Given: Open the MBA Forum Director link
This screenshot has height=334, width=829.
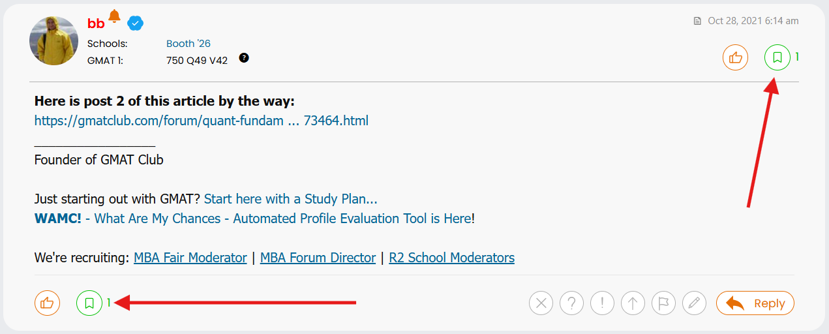Looking at the screenshot, I should (318, 258).
